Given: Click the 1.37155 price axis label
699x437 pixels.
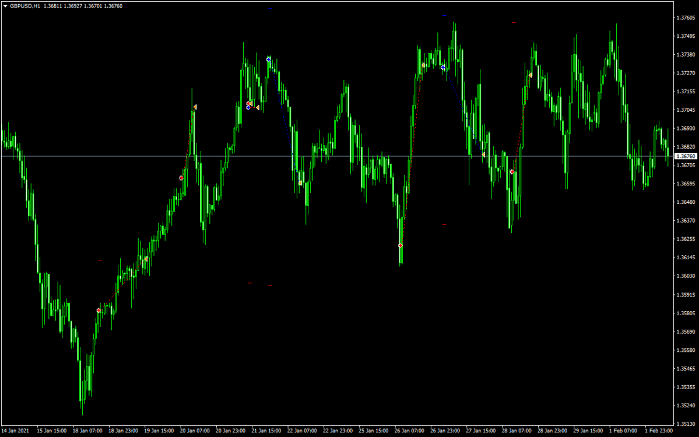Looking at the screenshot, I should tap(686, 91).
